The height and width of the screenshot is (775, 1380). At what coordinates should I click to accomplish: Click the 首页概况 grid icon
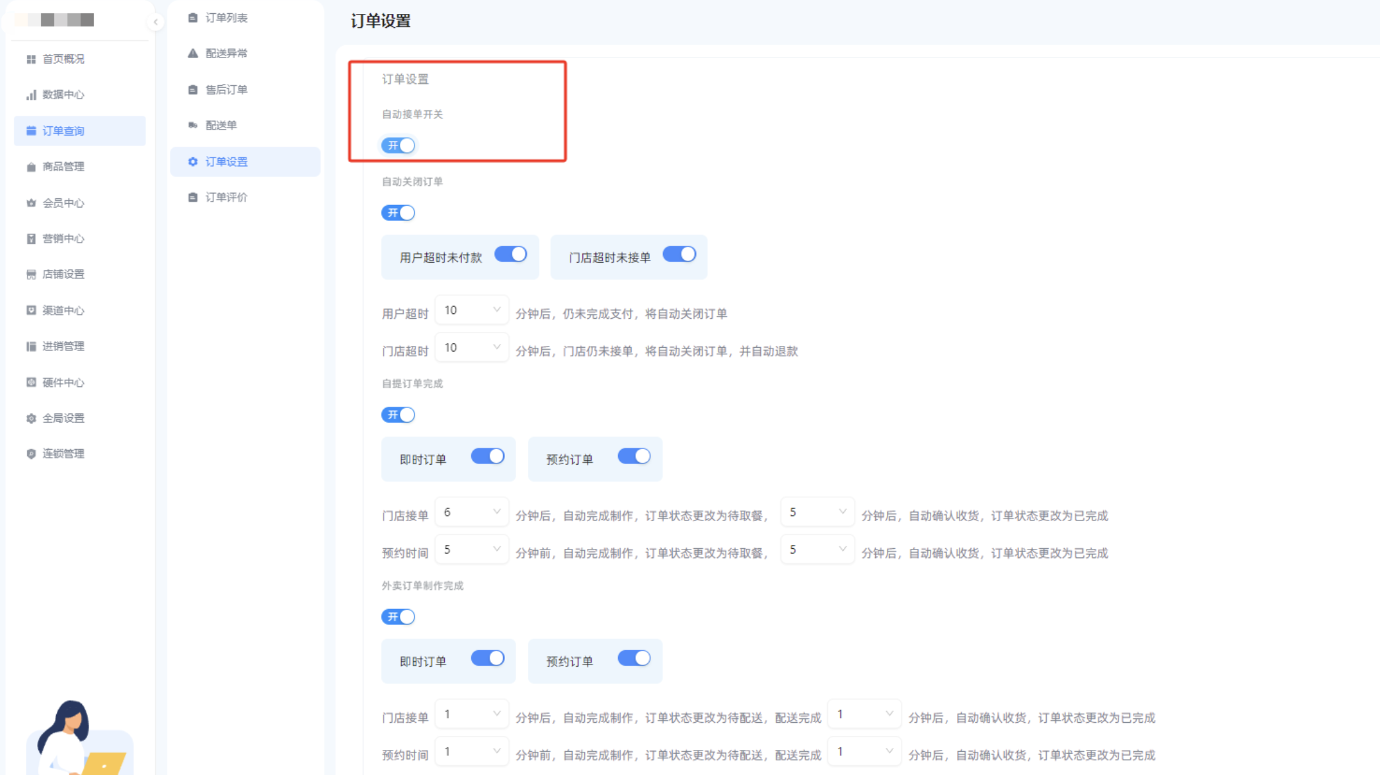coord(31,60)
